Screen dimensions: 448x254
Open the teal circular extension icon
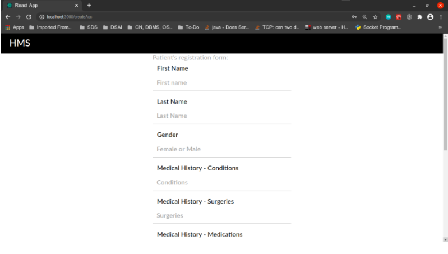[x=389, y=17]
